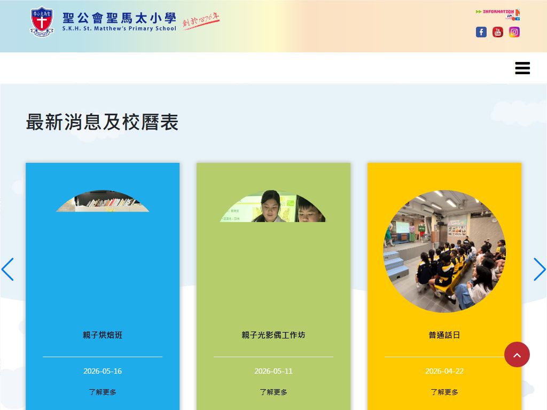Click the 創於1876年 founding year mark
The image size is (547, 410).
point(201,21)
